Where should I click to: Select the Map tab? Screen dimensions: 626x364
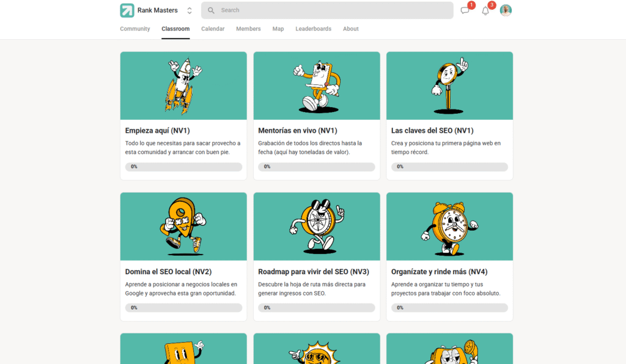[278, 29]
